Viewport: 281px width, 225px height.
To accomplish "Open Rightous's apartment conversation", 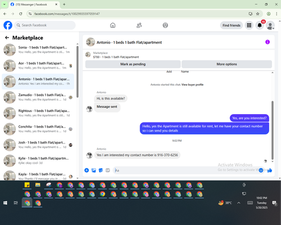I will pos(38,113).
